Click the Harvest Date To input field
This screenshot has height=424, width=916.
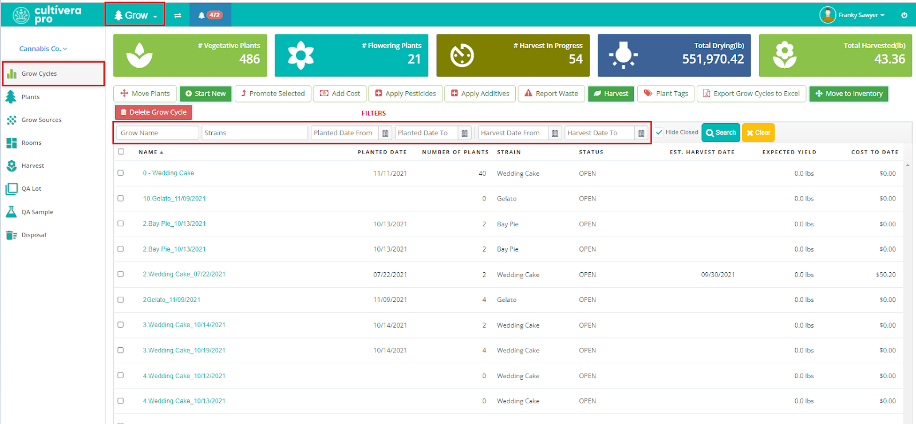(599, 133)
